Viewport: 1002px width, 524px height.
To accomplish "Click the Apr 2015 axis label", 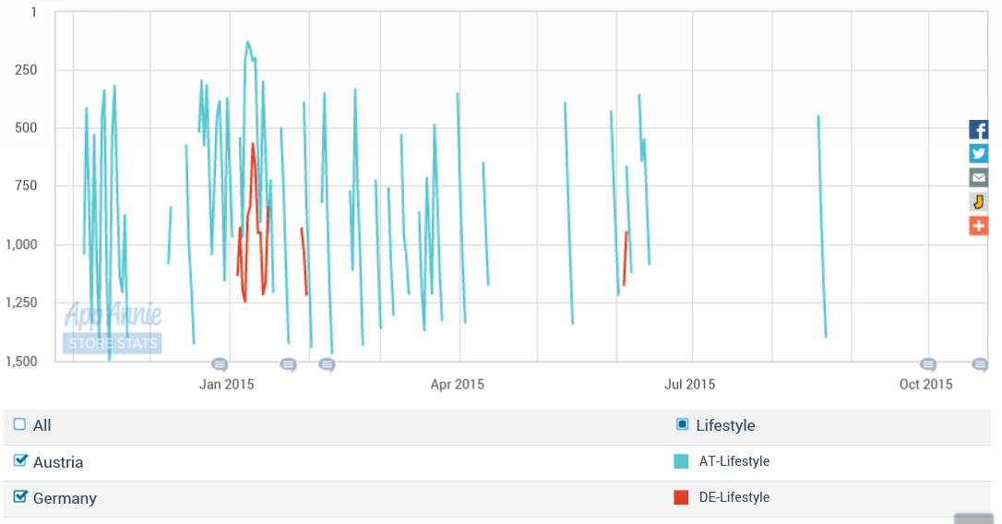I will pyautogui.click(x=457, y=384).
